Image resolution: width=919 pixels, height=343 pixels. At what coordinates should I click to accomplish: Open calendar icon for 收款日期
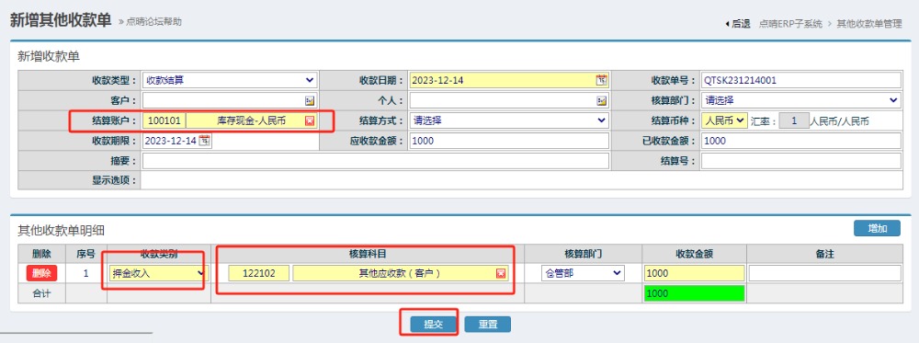click(x=601, y=80)
